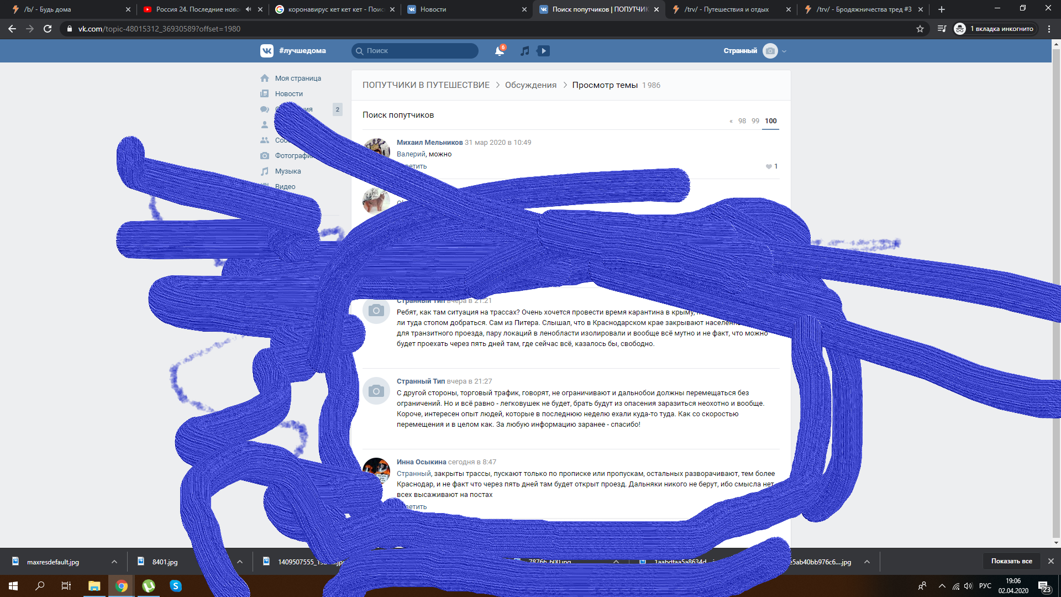This screenshot has height=597, width=1061.
Task: Like Михаил Мельников's comment with the heart
Action: point(769,166)
